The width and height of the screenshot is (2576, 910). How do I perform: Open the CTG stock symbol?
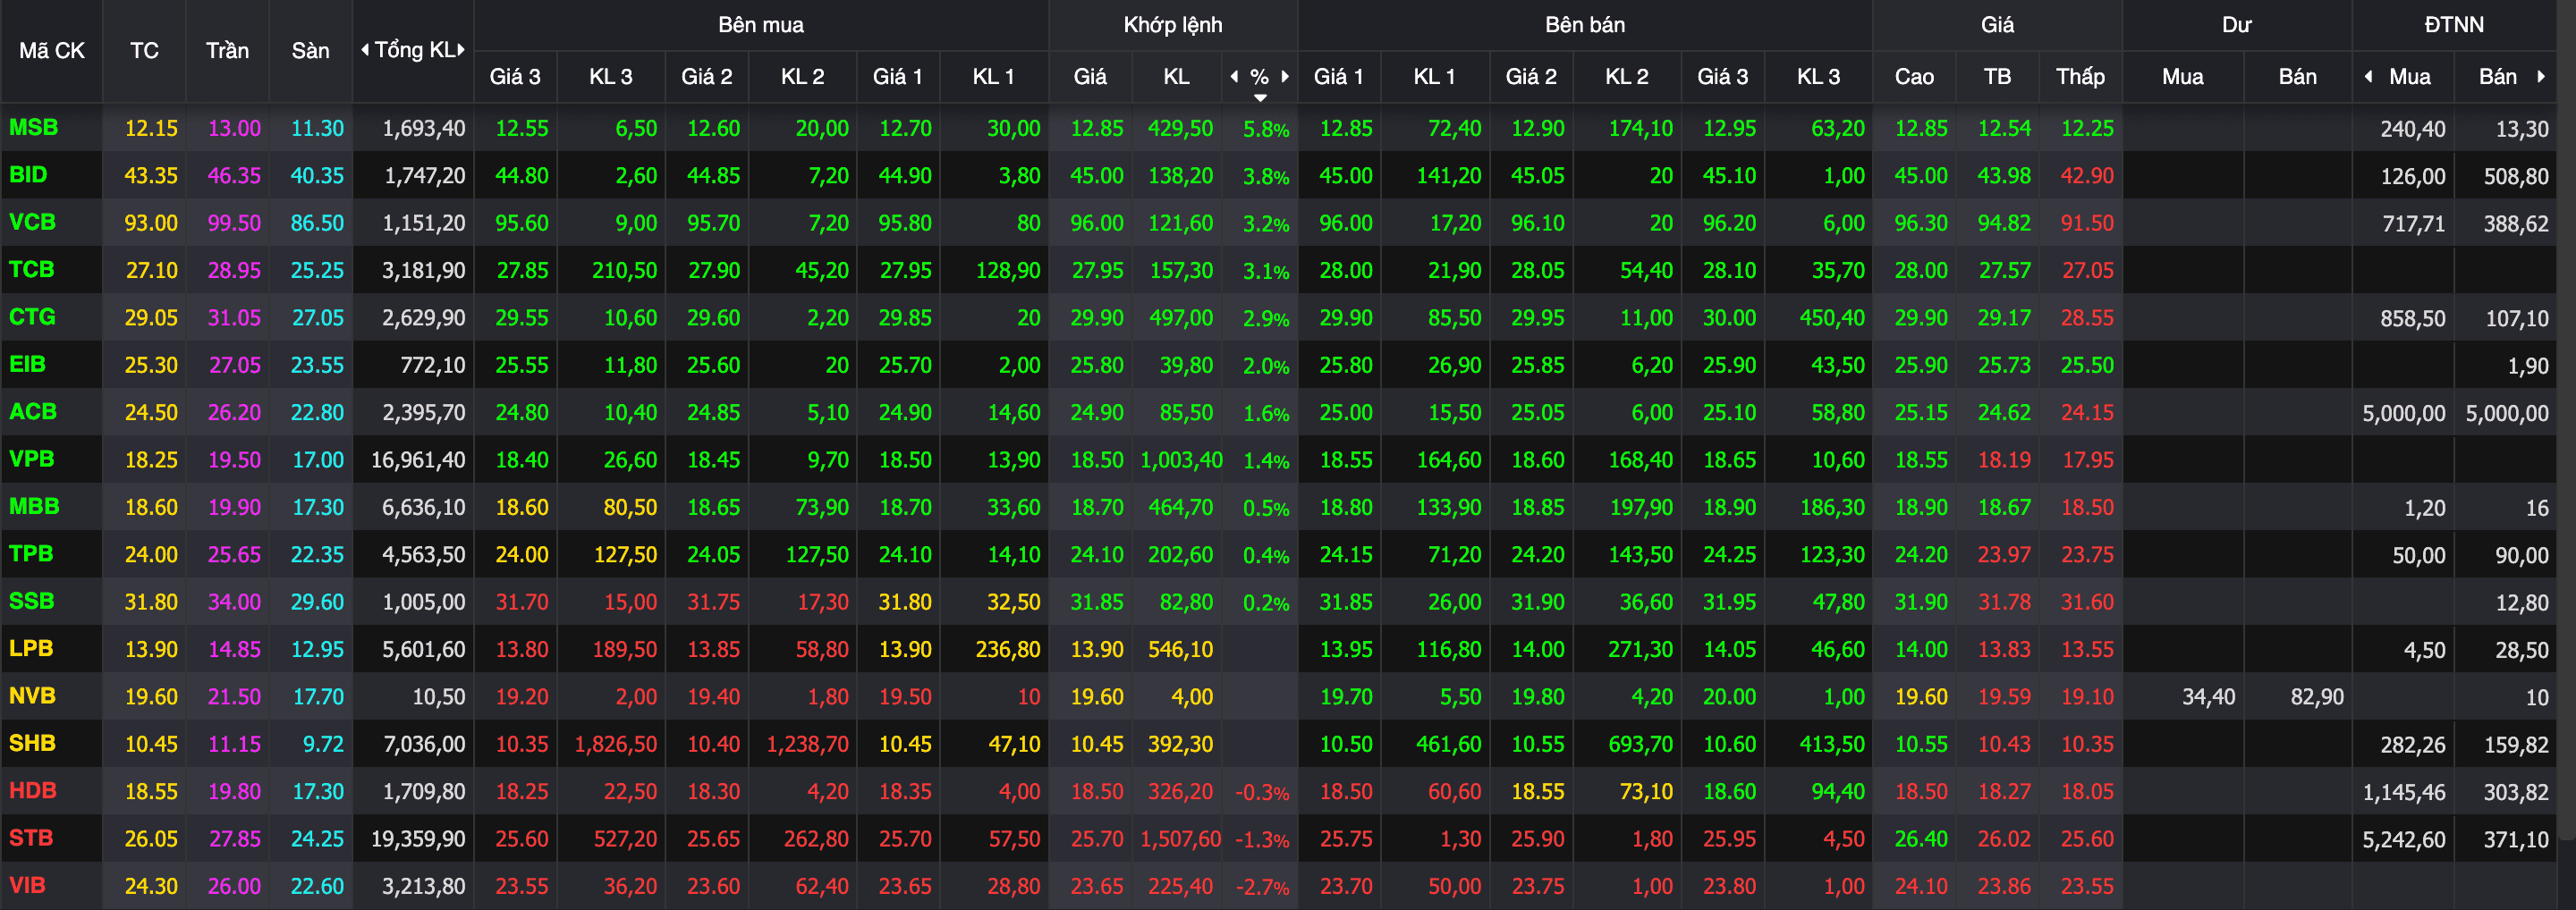[32, 316]
